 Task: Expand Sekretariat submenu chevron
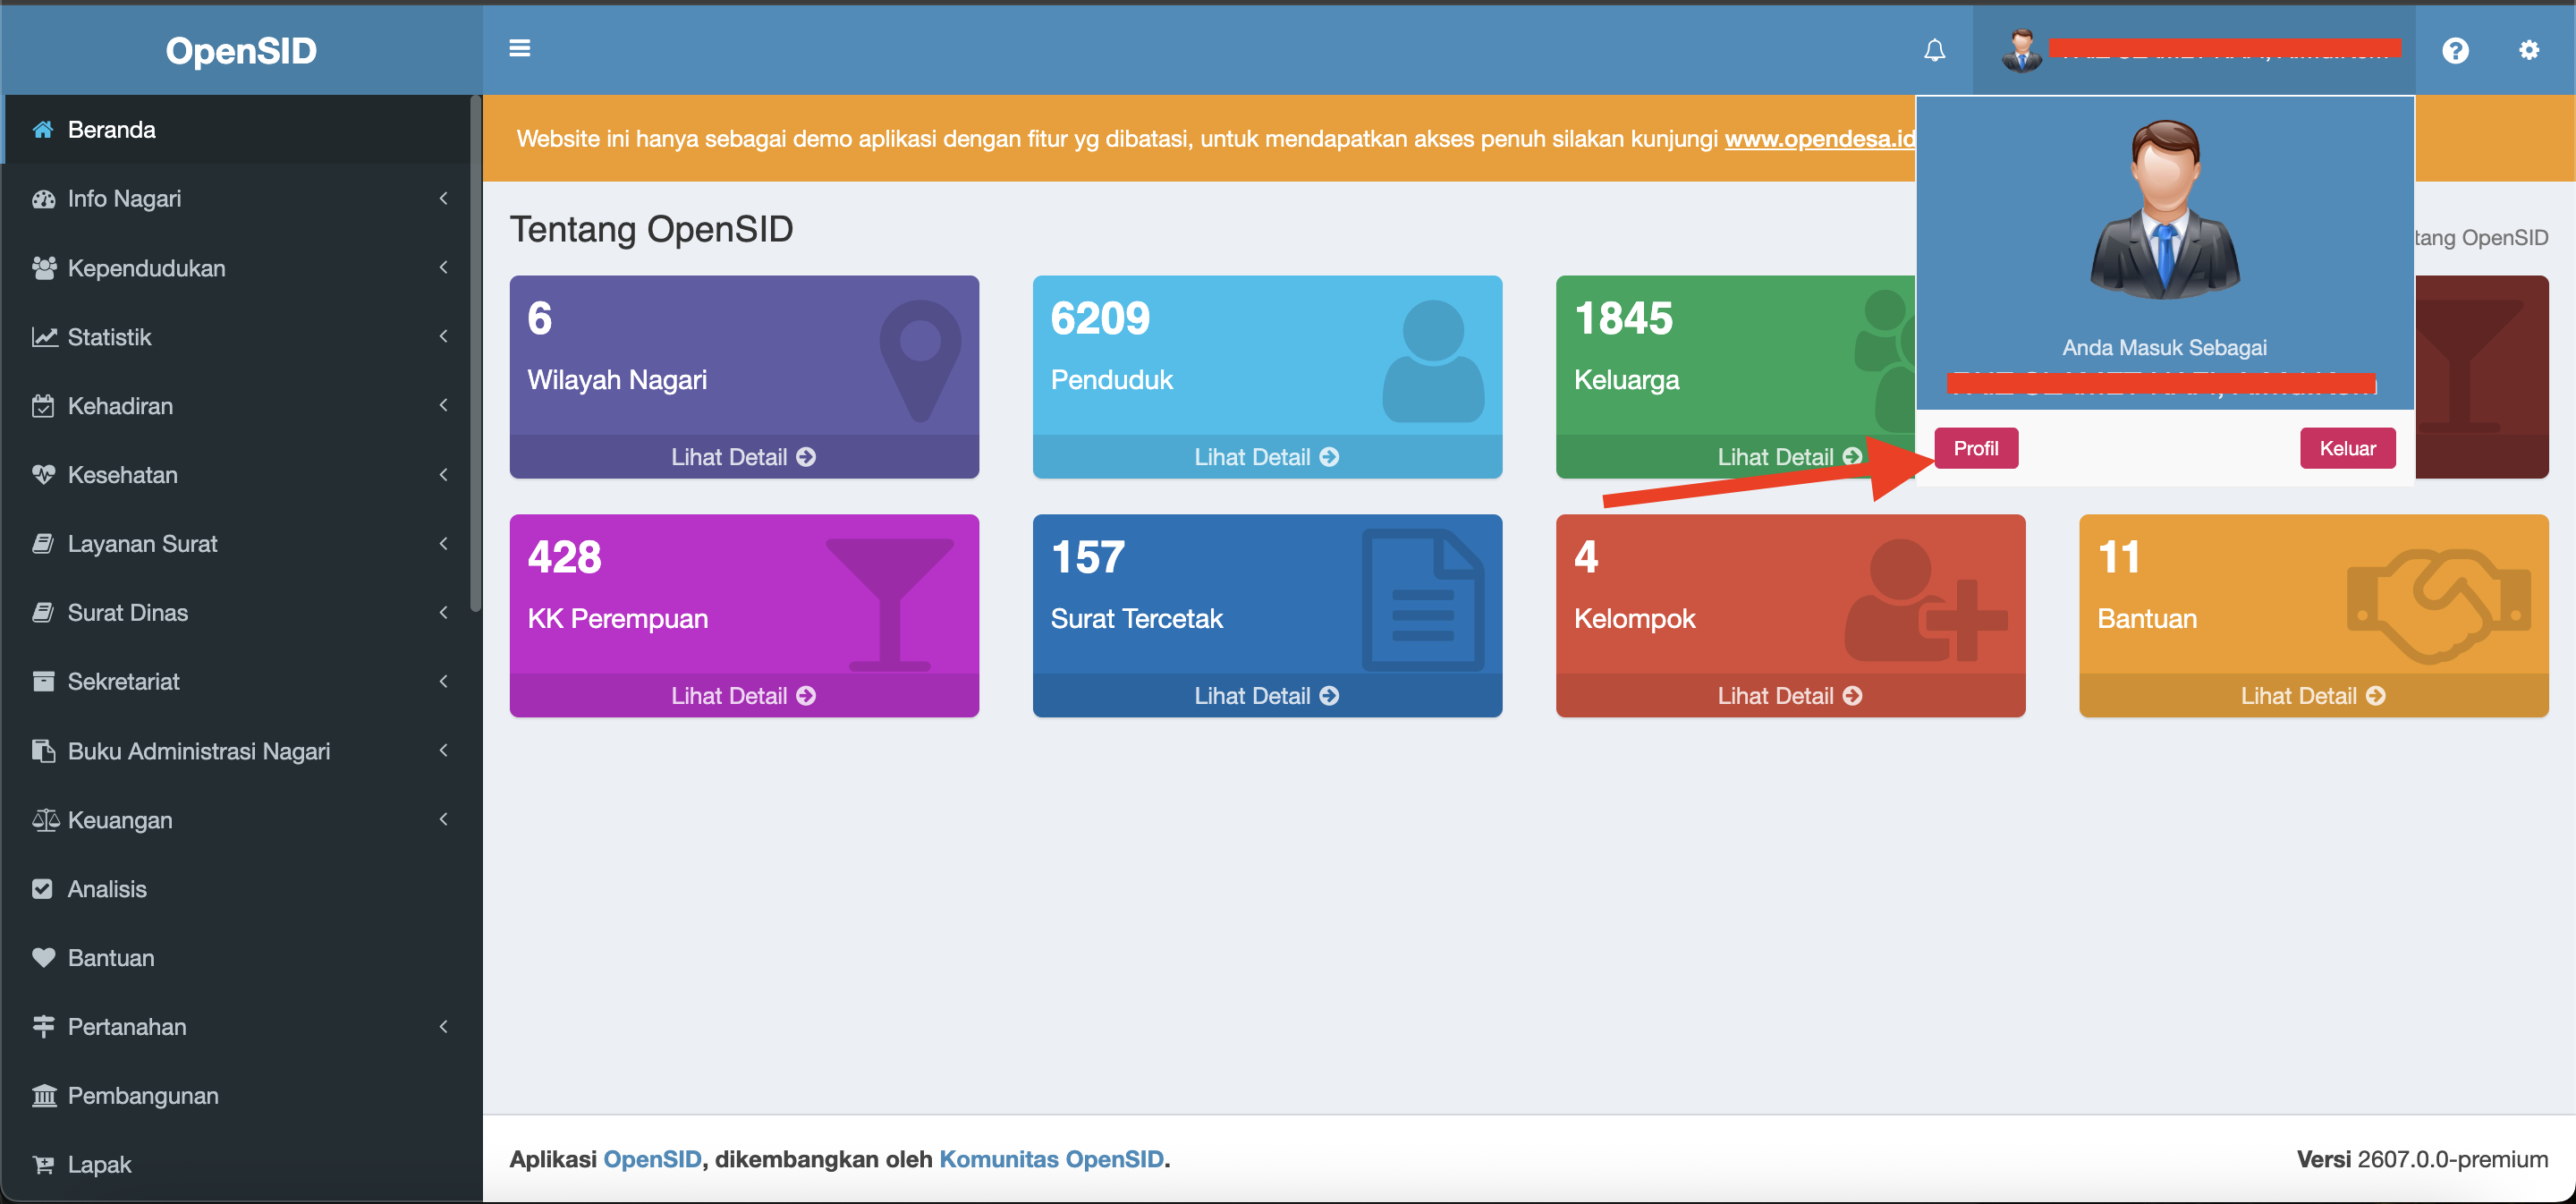(x=443, y=682)
